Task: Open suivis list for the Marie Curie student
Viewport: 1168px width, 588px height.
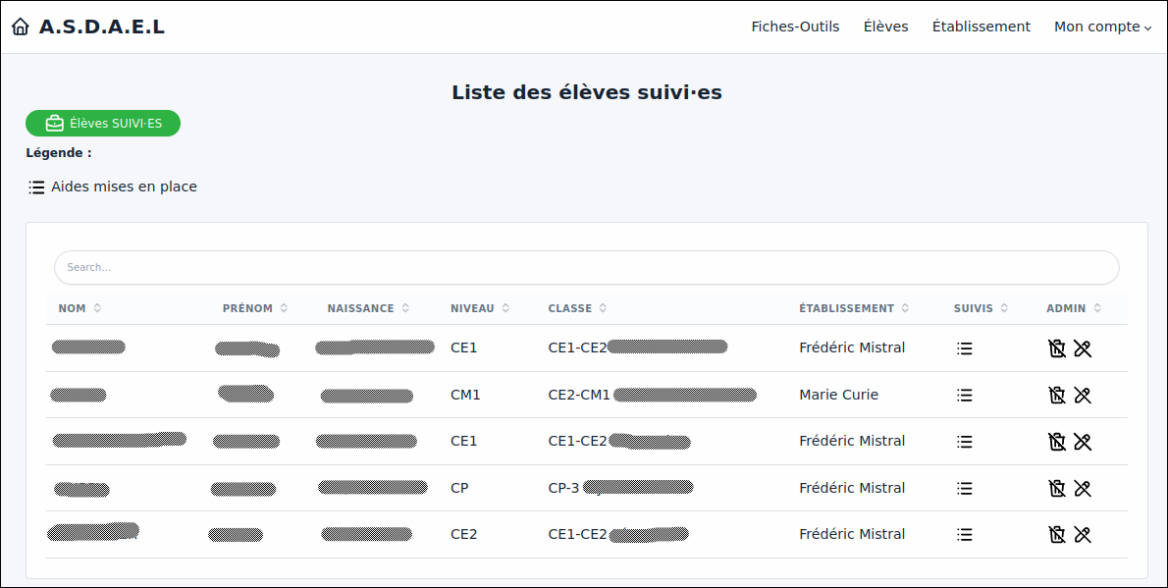Action: pyautogui.click(x=965, y=395)
